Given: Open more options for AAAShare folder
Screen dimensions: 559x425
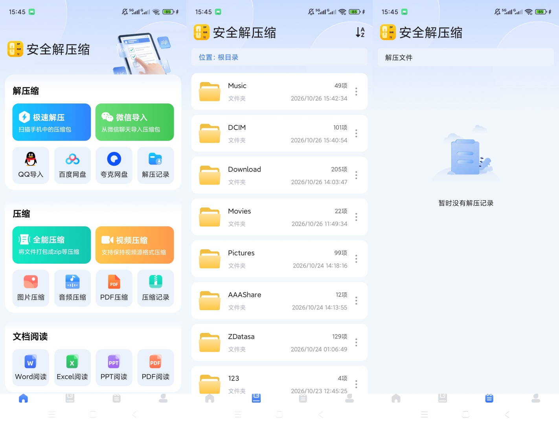Looking at the screenshot, I should coord(356,301).
